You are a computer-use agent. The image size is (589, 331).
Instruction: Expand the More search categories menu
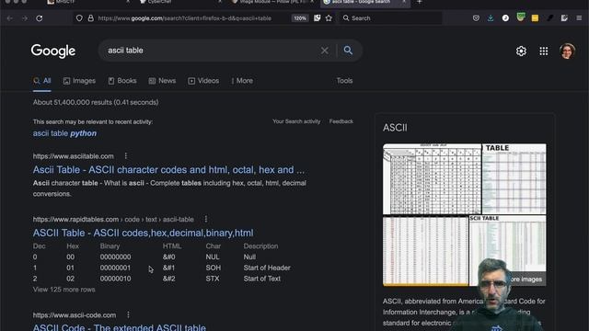click(x=242, y=81)
